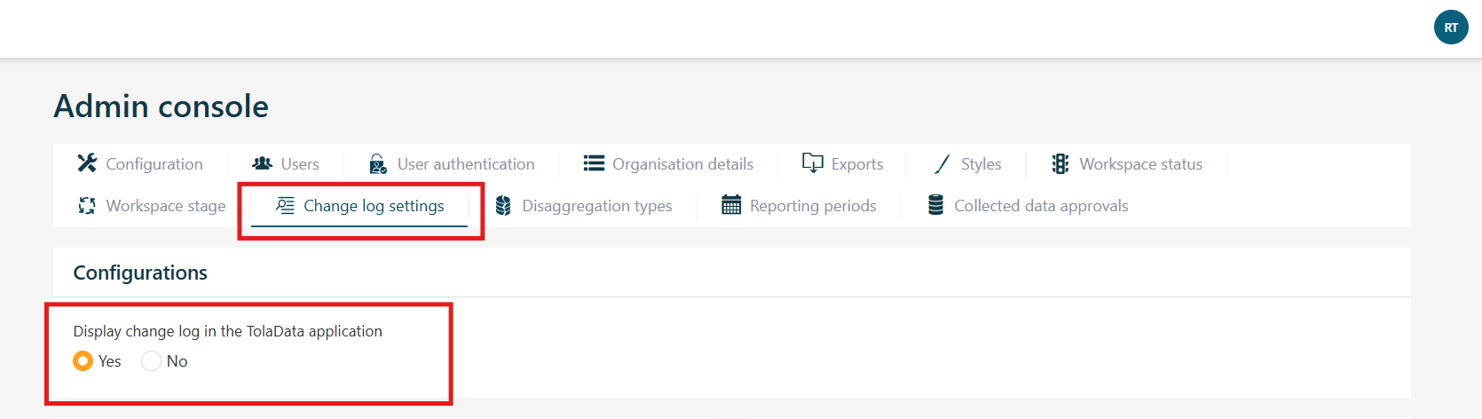The image size is (1482, 419).
Task: Go to the Reporting periods tab
Action: tap(812, 206)
